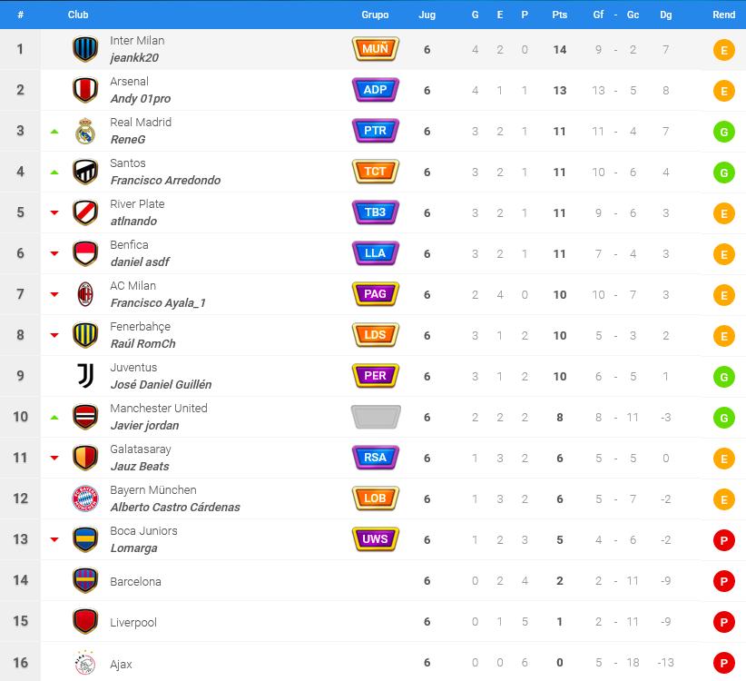Select the Barcelona team row
The width and height of the screenshot is (746, 681).
(373, 580)
